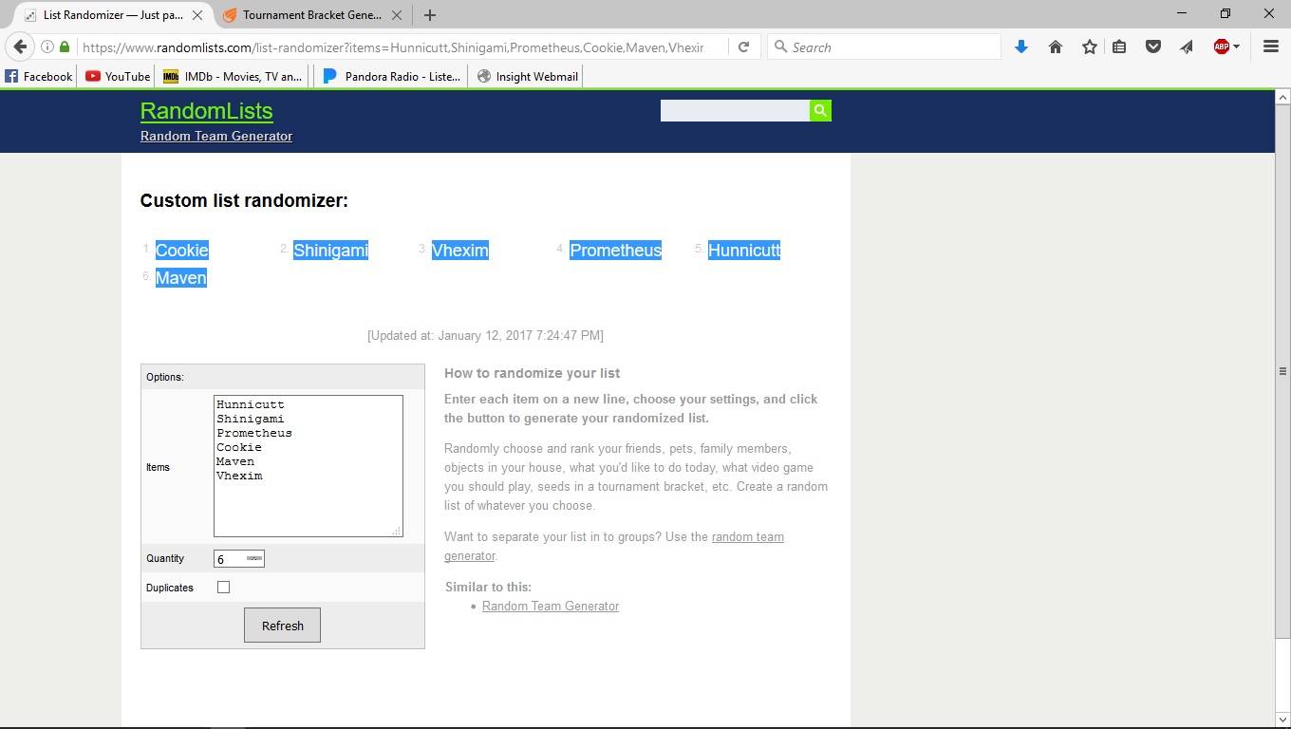Image resolution: width=1291 pixels, height=729 pixels.
Task: Click the green search magnifier button
Action: click(x=820, y=111)
